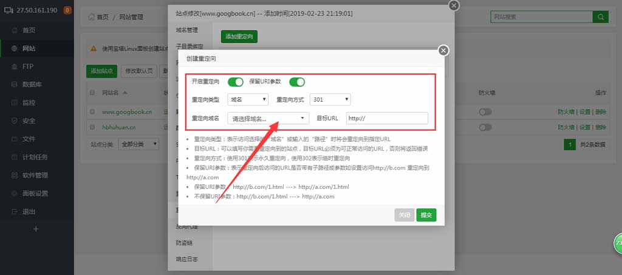Click 删除 link in hbhuhuan.cn row
The width and height of the screenshot is (622, 275).
(601, 127)
